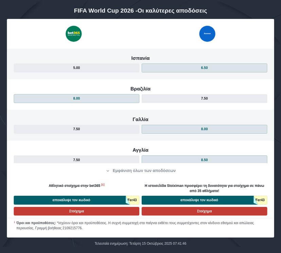Open footnote [1] next to bet365 text
The width and height of the screenshot is (281, 253).
coord(103,185)
